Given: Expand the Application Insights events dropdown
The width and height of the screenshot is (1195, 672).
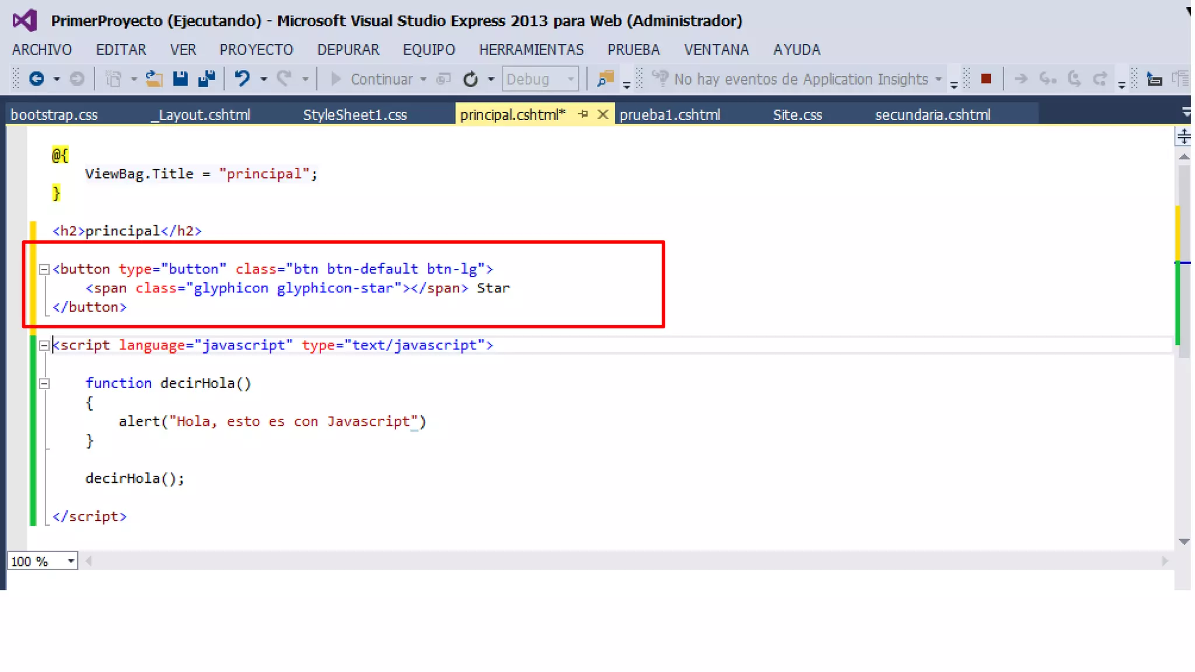Looking at the screenshot, I should 938,79.
